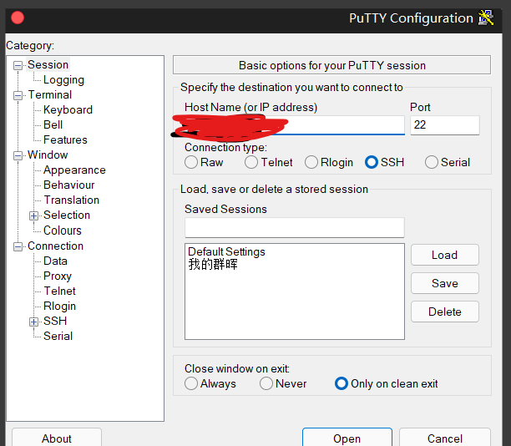Open the Terminal category

[50, 95]
